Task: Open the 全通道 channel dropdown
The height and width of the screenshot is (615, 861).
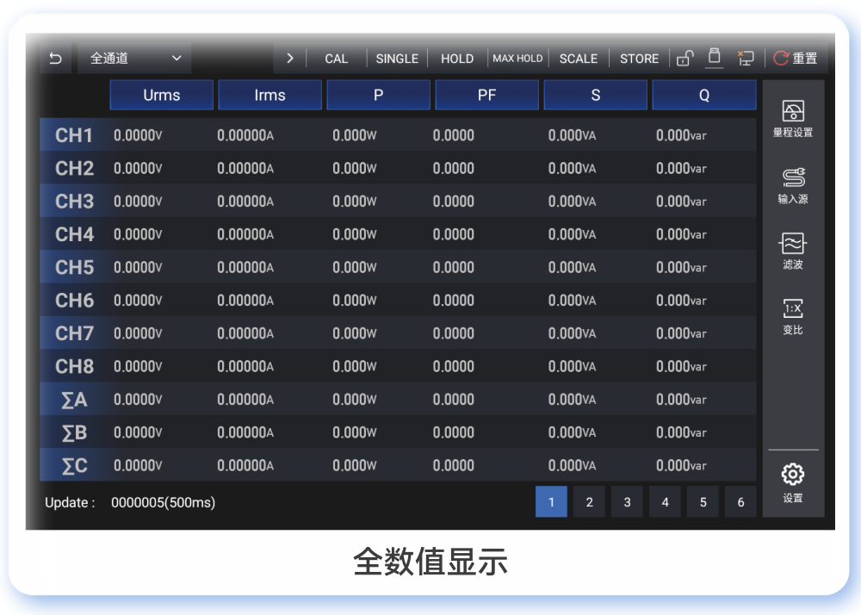Action: (135, 59)
